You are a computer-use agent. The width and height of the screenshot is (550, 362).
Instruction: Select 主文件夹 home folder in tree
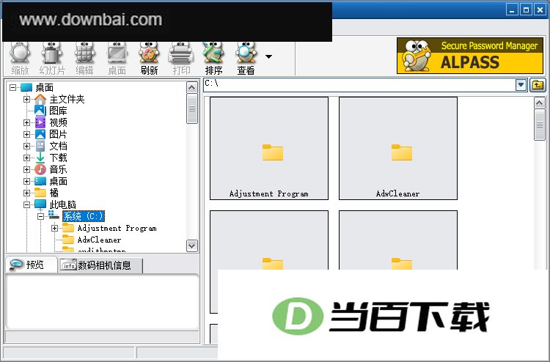[x=67, y=99]
